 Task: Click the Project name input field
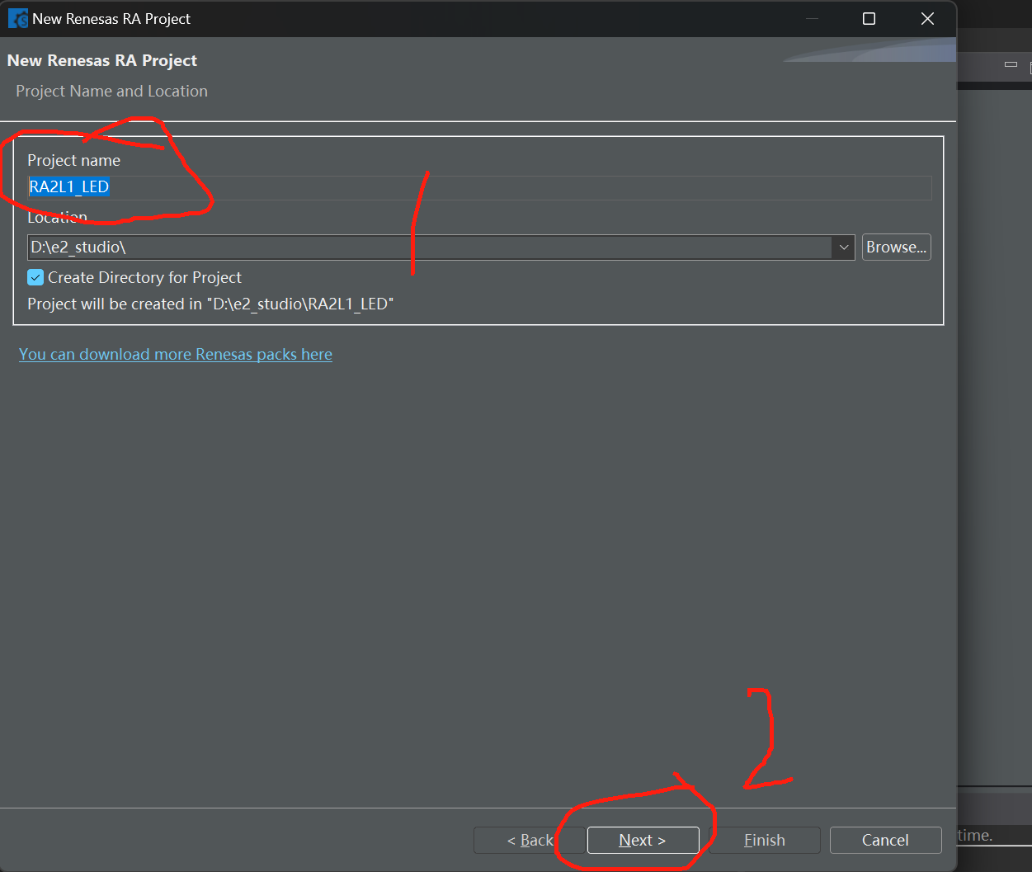coord(479,187)
